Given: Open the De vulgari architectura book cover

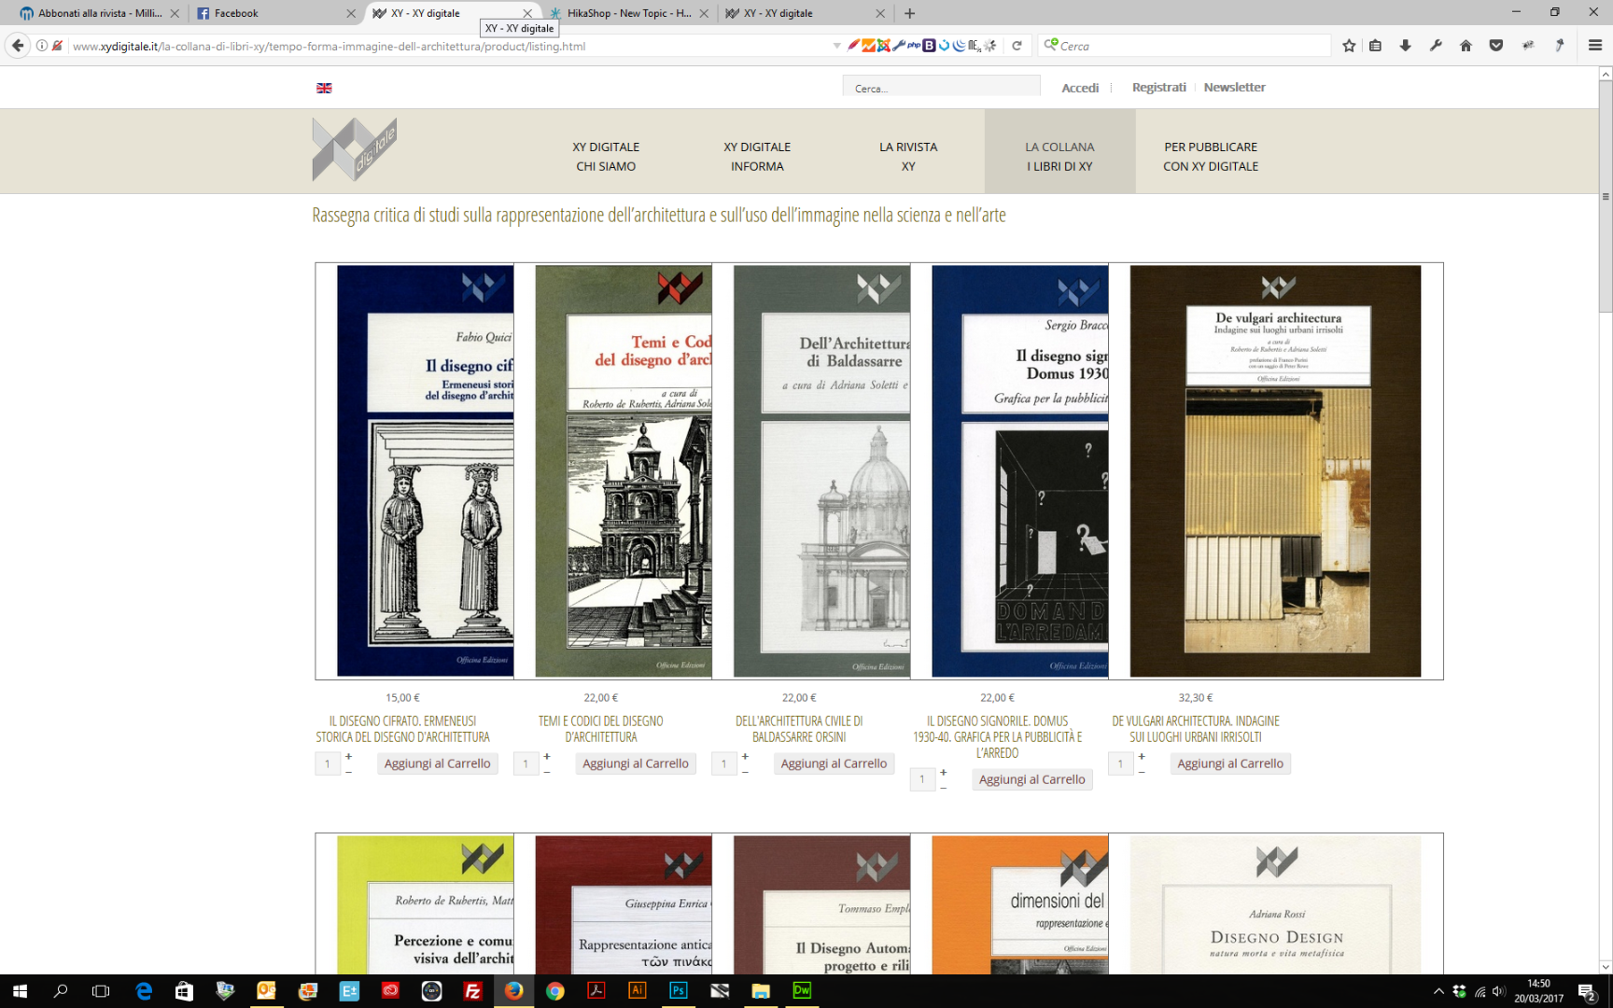Looking at the screenshot, I should 1275,471.
